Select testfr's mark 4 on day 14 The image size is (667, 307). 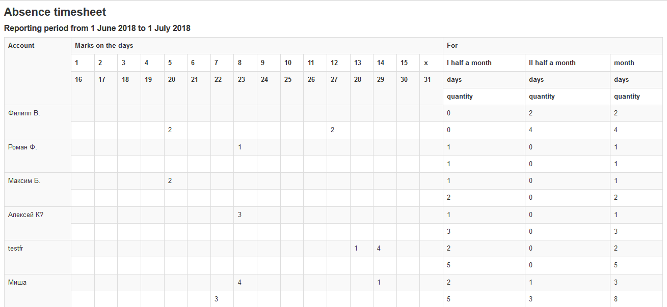[x=385, y=249]
